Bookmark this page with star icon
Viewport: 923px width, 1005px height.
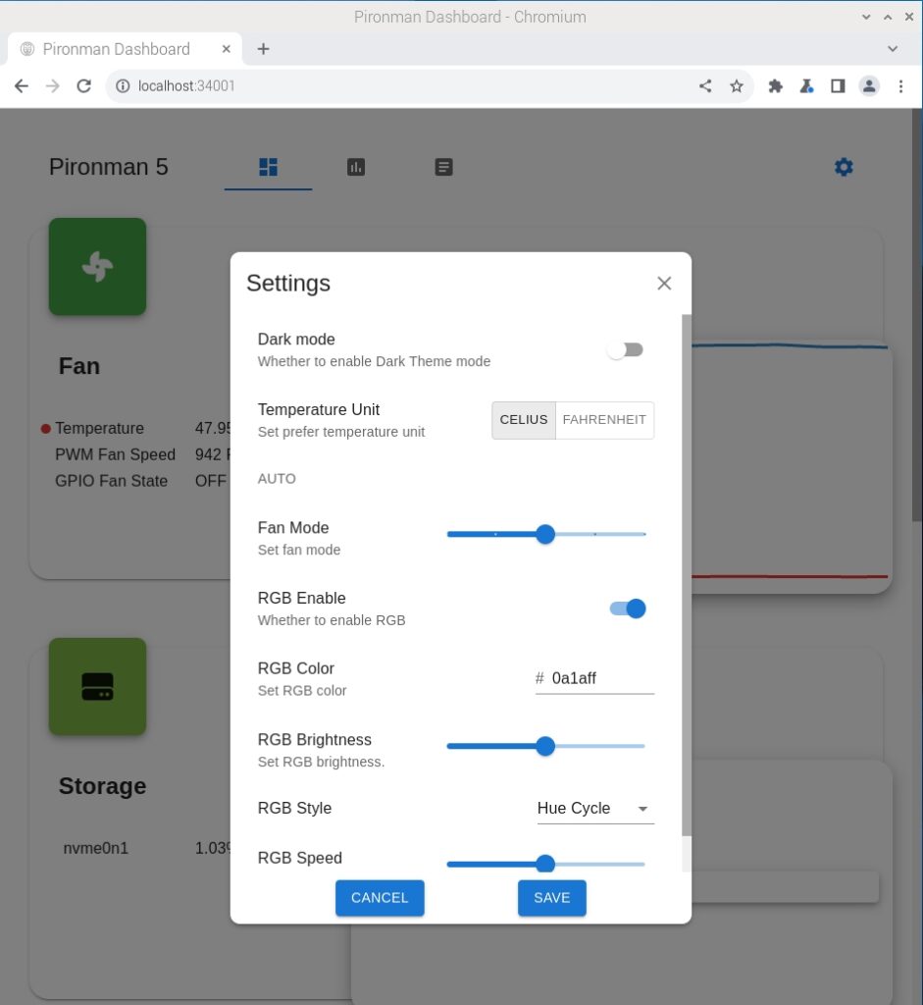(737, 86)
